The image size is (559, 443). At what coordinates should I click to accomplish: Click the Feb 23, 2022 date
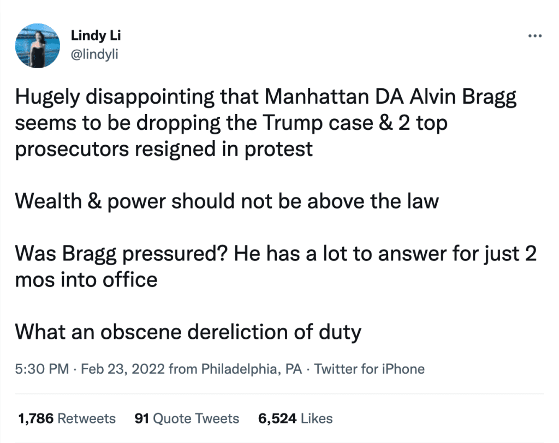pos(123,369)
